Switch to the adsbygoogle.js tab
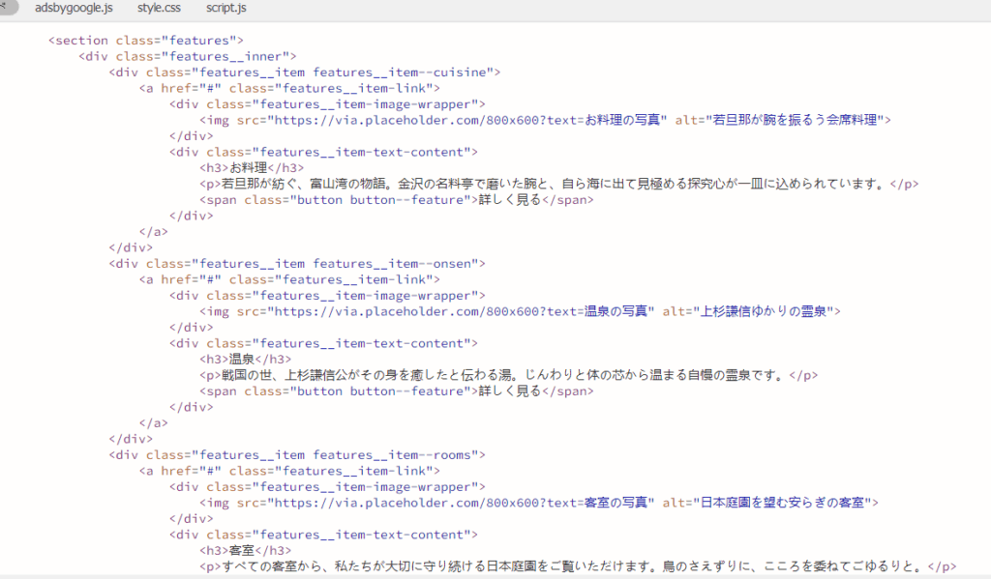 click(x=74, y=8)
